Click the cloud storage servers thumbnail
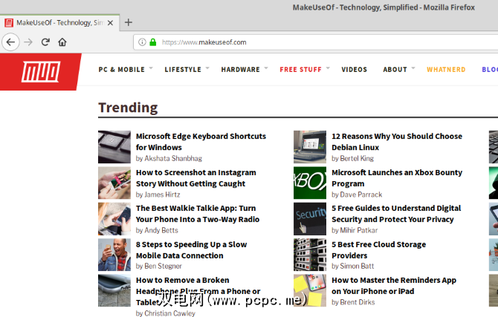 click(310, 255)
